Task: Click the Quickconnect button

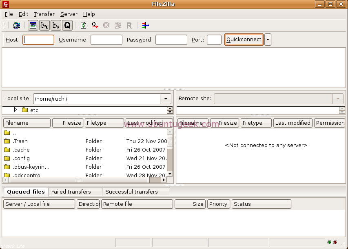Action: point(244,40)
